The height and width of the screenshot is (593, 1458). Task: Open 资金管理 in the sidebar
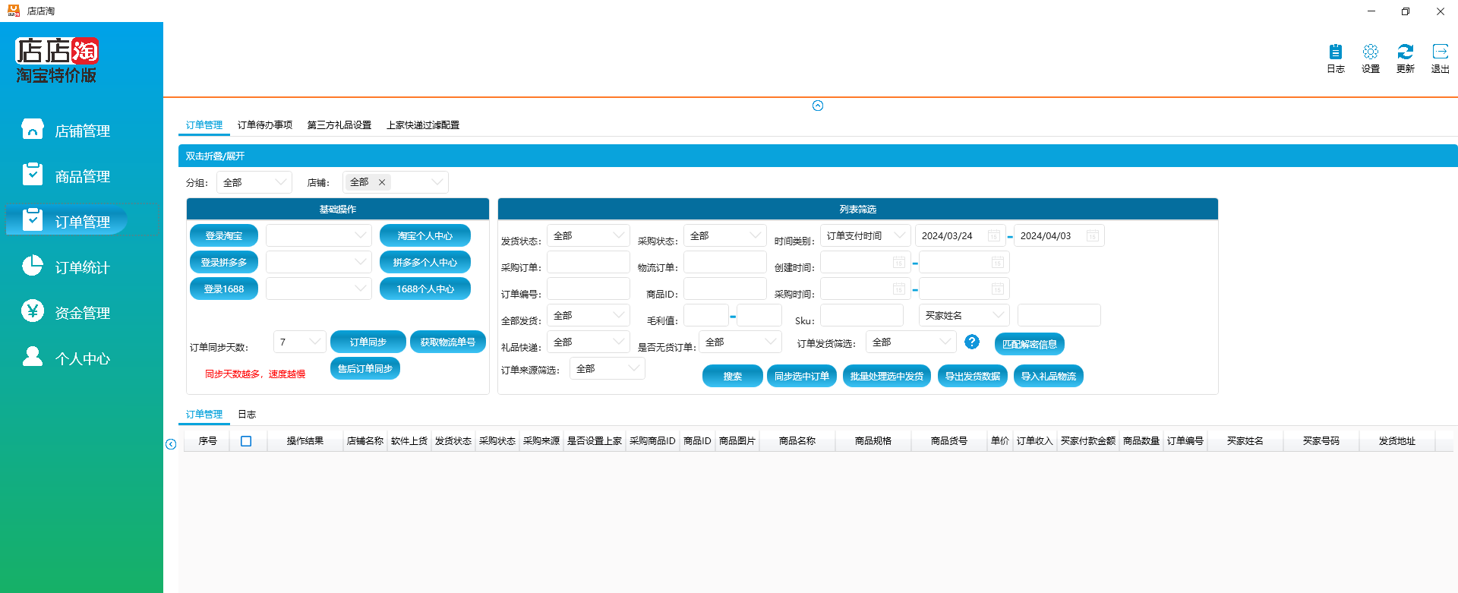67,313
